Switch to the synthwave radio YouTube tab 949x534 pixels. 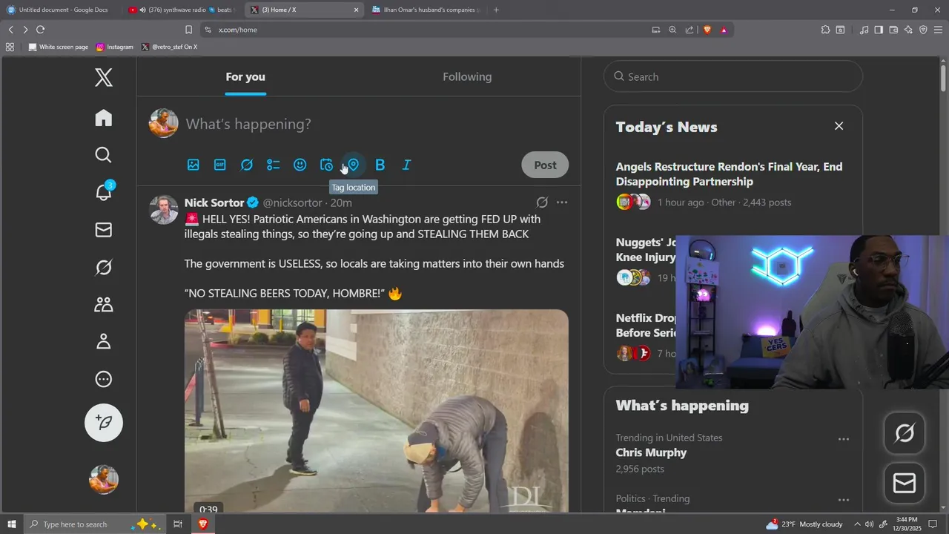coord(182,10)
